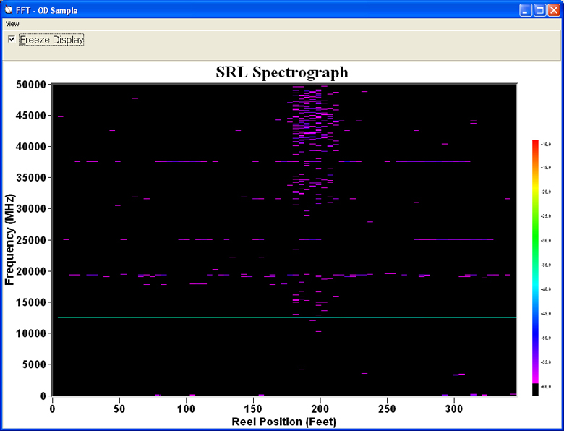Screen dimensions: 564x431
Task: Click the red top of color scale
Action: click(x=535, y=145)
